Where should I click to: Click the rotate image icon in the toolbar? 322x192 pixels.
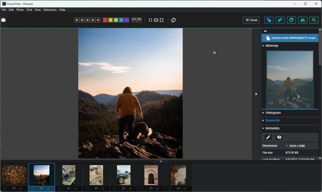pyautogui.click(x=173, y=20)
